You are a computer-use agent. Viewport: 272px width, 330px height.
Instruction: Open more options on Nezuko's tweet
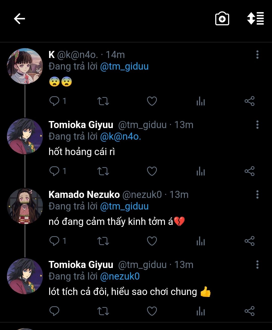pyautogui.click(x=257, y=194)
